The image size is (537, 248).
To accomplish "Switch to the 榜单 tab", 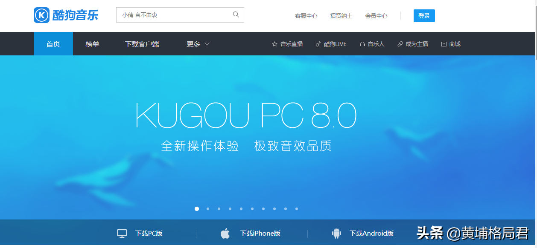I will 92,44.
